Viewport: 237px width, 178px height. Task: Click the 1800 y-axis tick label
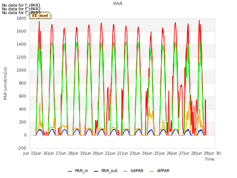coord(21,18)
